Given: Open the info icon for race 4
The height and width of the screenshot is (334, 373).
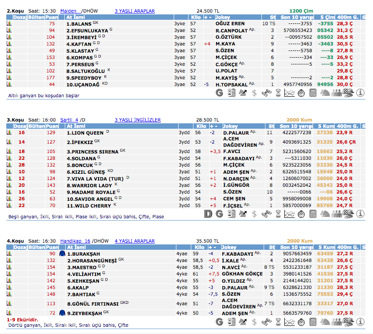Looking at the screenshot, I should [x=360, y=322].
